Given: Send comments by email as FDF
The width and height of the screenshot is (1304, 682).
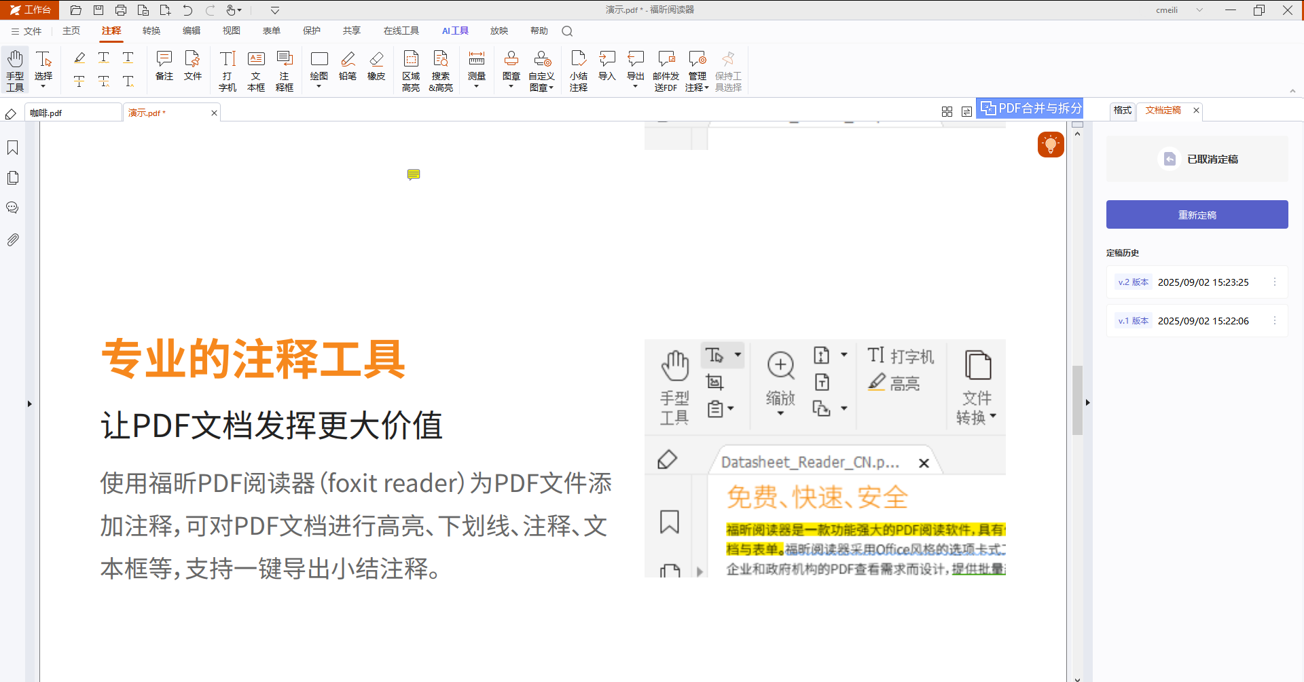Looking at the screenshot, I should pyautogui.click(x=666, y=71).
